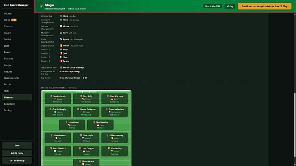Click 'Martin Larkin (Galway)' in Player of the Year row
Screen dimensions: 296x166
tap(73, 68)
